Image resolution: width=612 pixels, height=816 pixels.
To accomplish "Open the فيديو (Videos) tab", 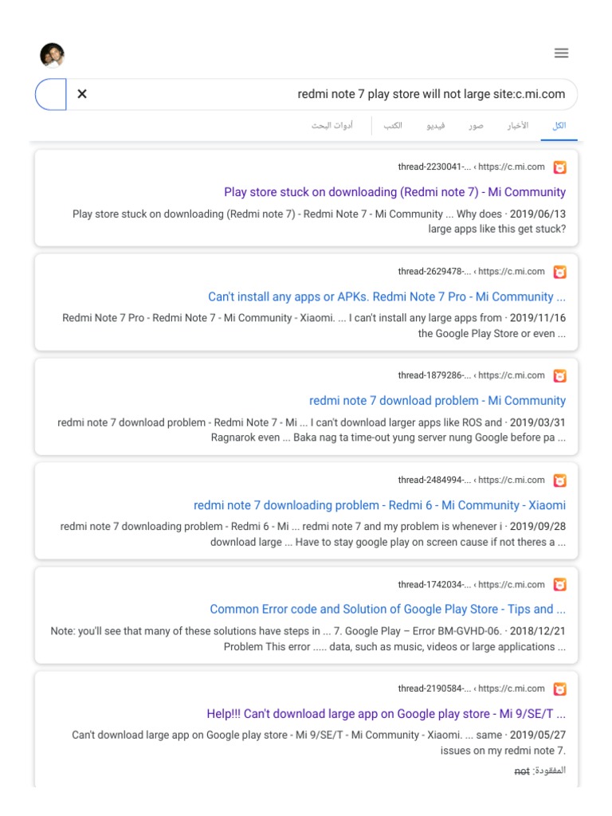I will (x=436, y=126).
